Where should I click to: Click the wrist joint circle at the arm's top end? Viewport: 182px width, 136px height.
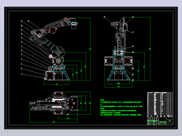pos(66,20)
